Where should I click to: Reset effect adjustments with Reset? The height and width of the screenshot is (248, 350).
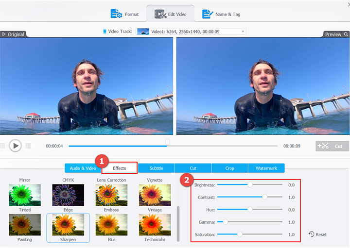(317, 234)
